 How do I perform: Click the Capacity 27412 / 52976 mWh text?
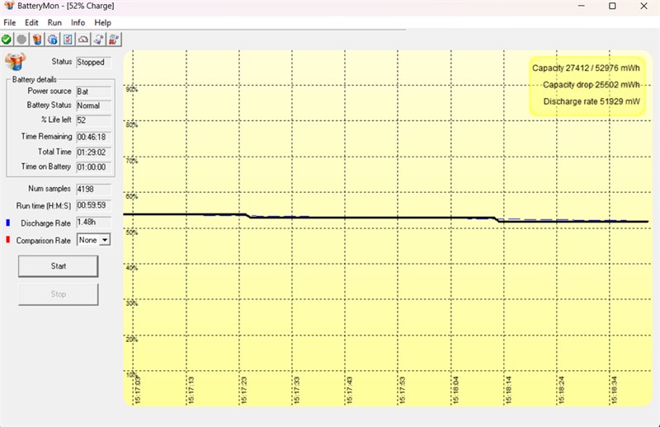click(x=586, y=68)
